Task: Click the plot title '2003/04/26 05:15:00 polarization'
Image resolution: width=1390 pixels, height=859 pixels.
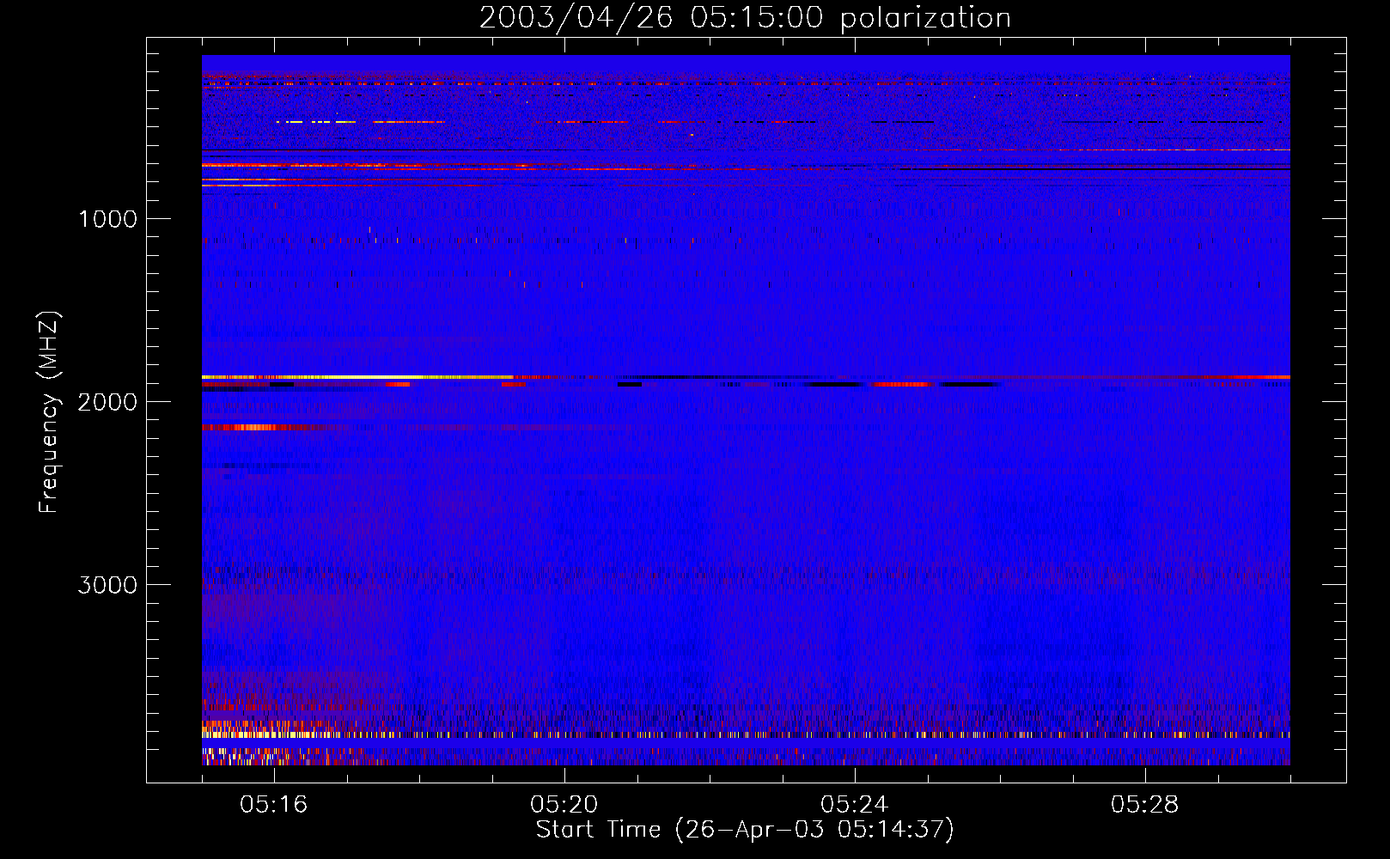Action: coord(745,18)
